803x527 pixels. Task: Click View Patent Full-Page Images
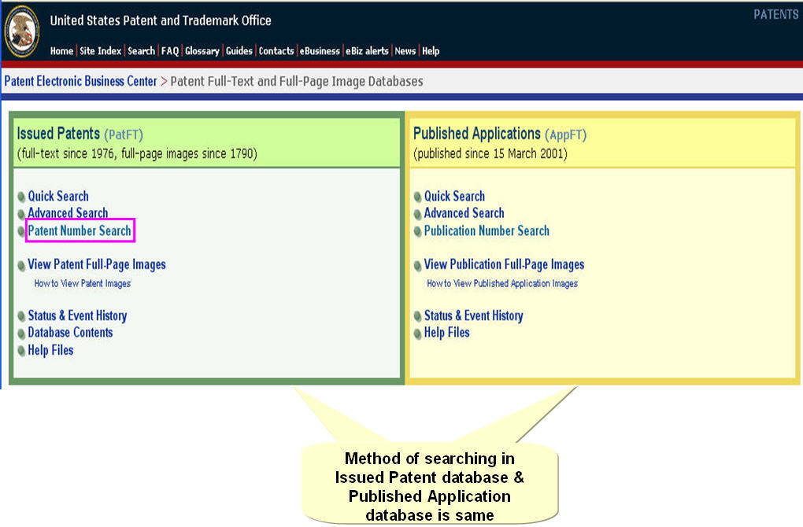click(97, 264)
